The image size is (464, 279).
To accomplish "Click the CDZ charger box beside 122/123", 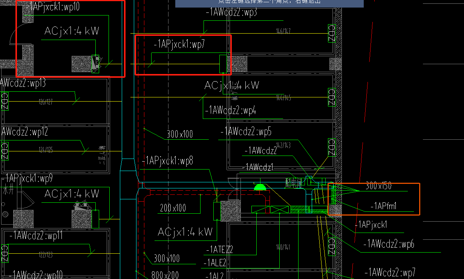I will pyautogui.click(x=5, y=253).
